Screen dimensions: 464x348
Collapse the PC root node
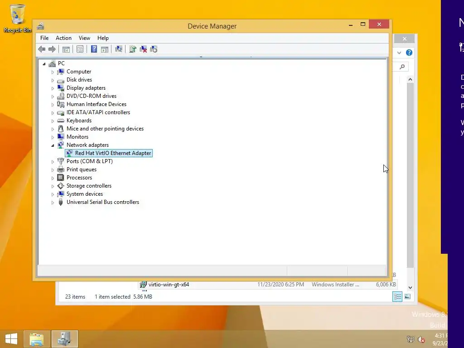44,63
